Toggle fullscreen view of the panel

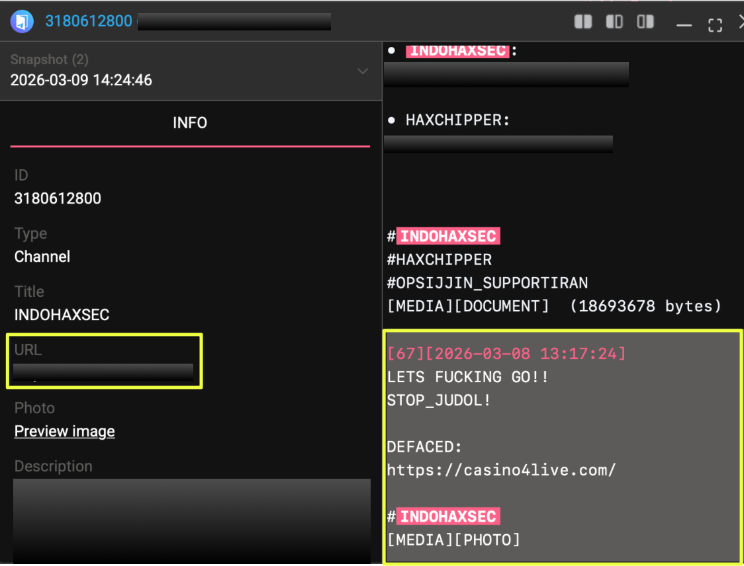[x=715, y=25]
